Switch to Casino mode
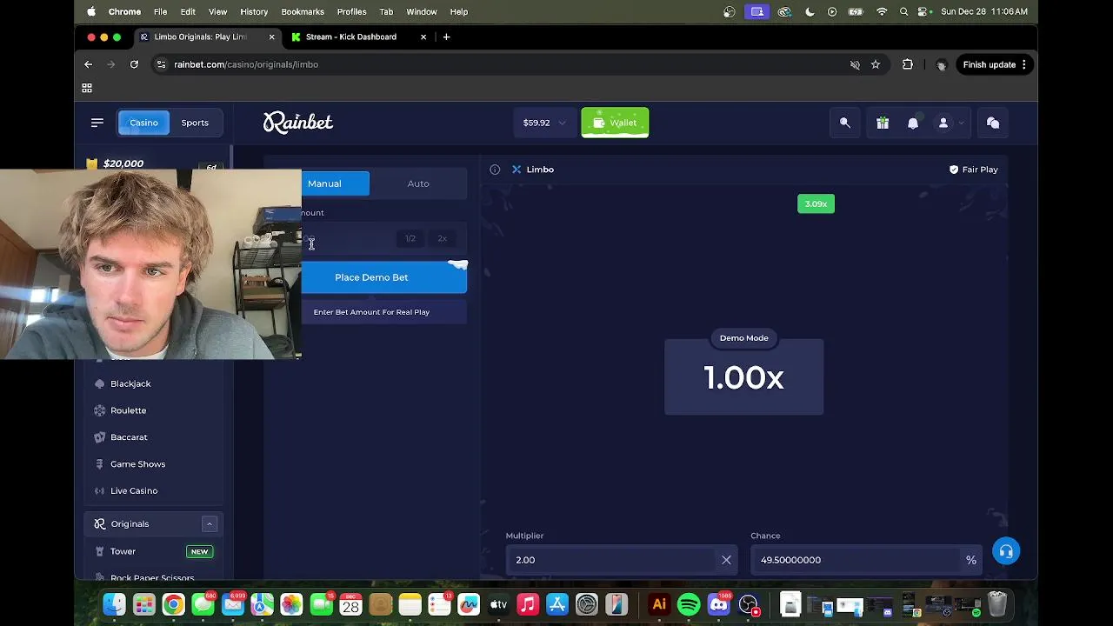 (143, 123)
